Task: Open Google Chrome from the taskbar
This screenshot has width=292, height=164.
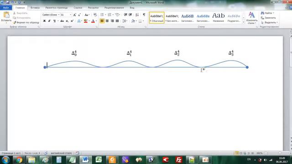Action: pos(19,160)
